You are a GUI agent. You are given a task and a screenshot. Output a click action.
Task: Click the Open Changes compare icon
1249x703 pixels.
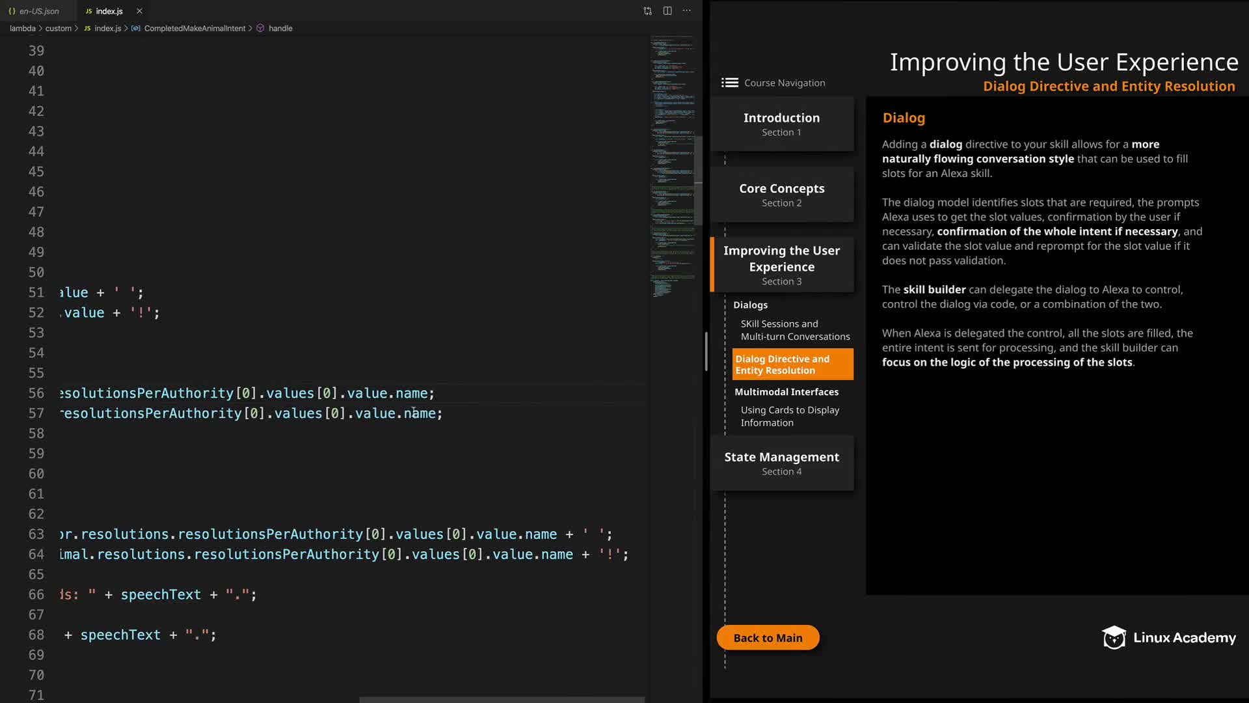(x=647, y=11)
